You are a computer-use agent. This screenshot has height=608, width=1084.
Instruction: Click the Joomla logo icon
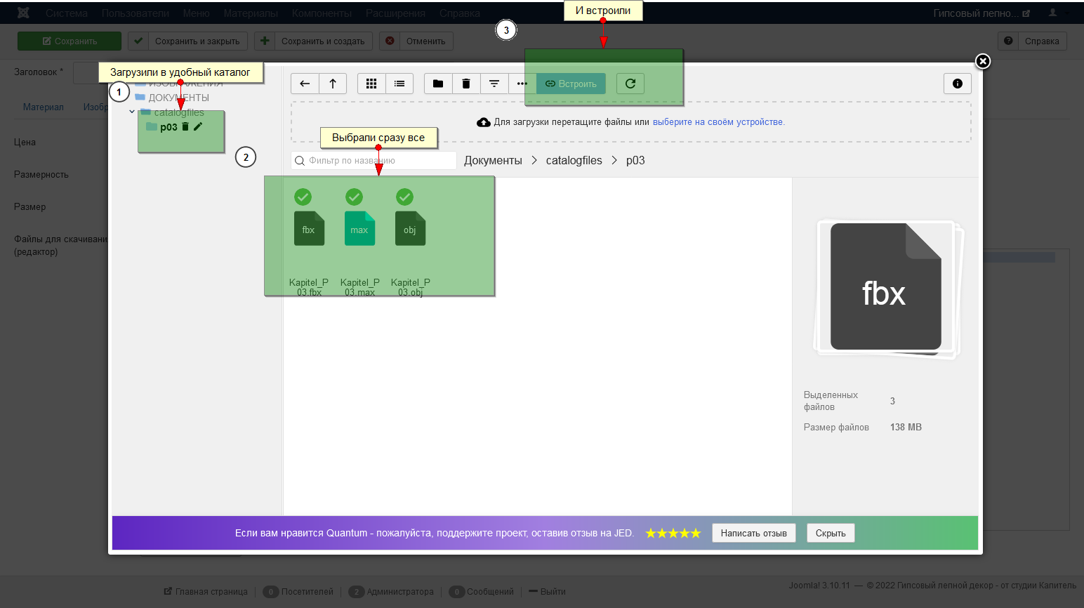pyautogui.click(x=23, y=13)
